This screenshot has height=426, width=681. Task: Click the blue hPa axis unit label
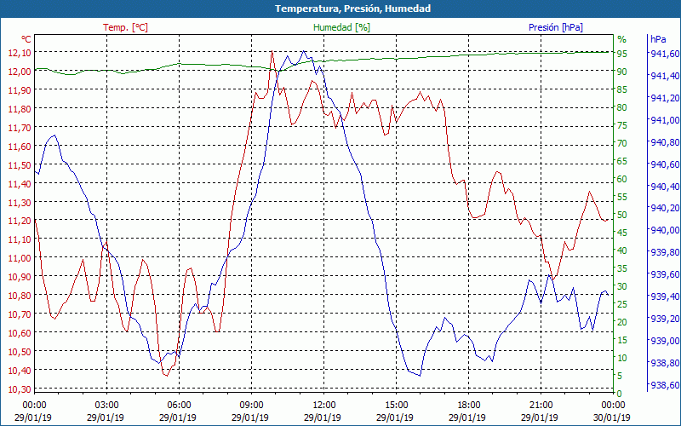[658, 39]
